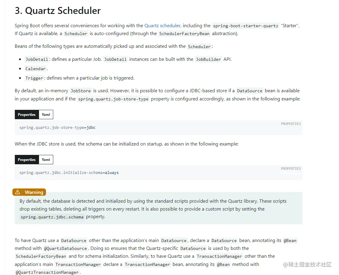This screenshot has width=339, height=275.
Task: Click the spring.quartz.jdbc.initialize-schema=always code line
Action: pyautogui.click(x=69, y=172)
